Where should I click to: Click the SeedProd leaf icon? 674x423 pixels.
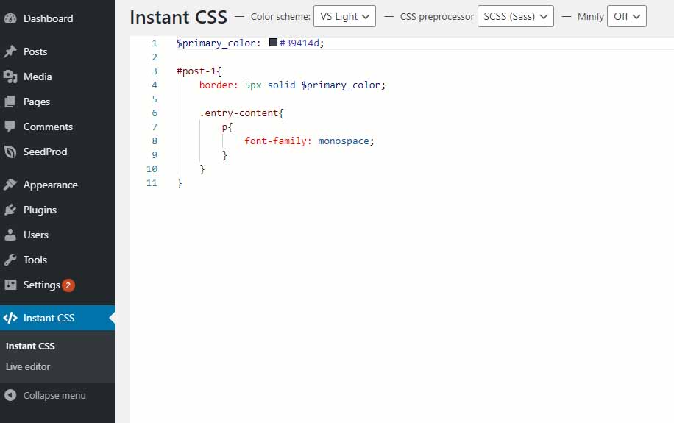(10, 152)
